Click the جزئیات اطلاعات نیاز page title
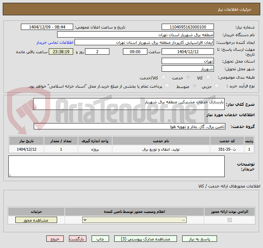This screenshot has height=248, width=263. coord(234,9)
